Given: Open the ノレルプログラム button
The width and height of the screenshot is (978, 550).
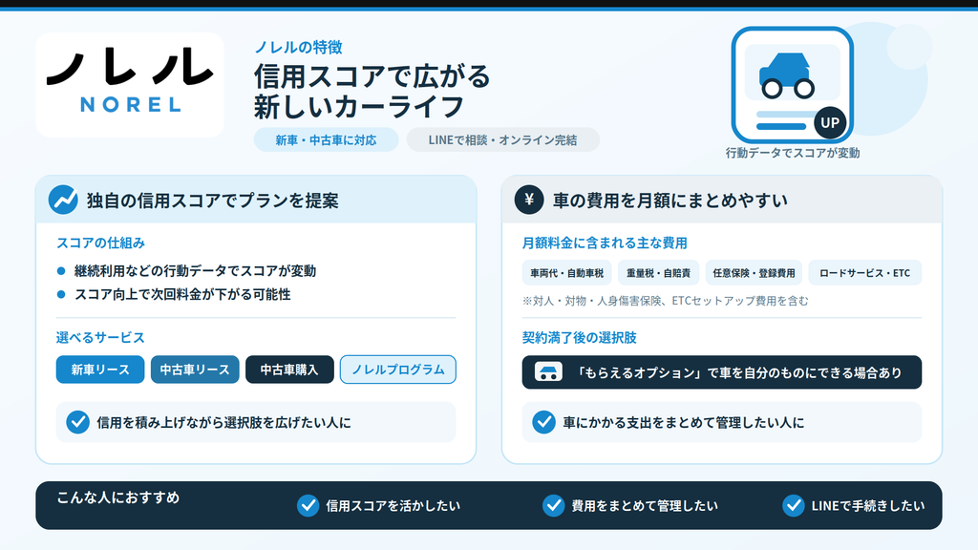Looking at the screenshot, I should point(398,370).
